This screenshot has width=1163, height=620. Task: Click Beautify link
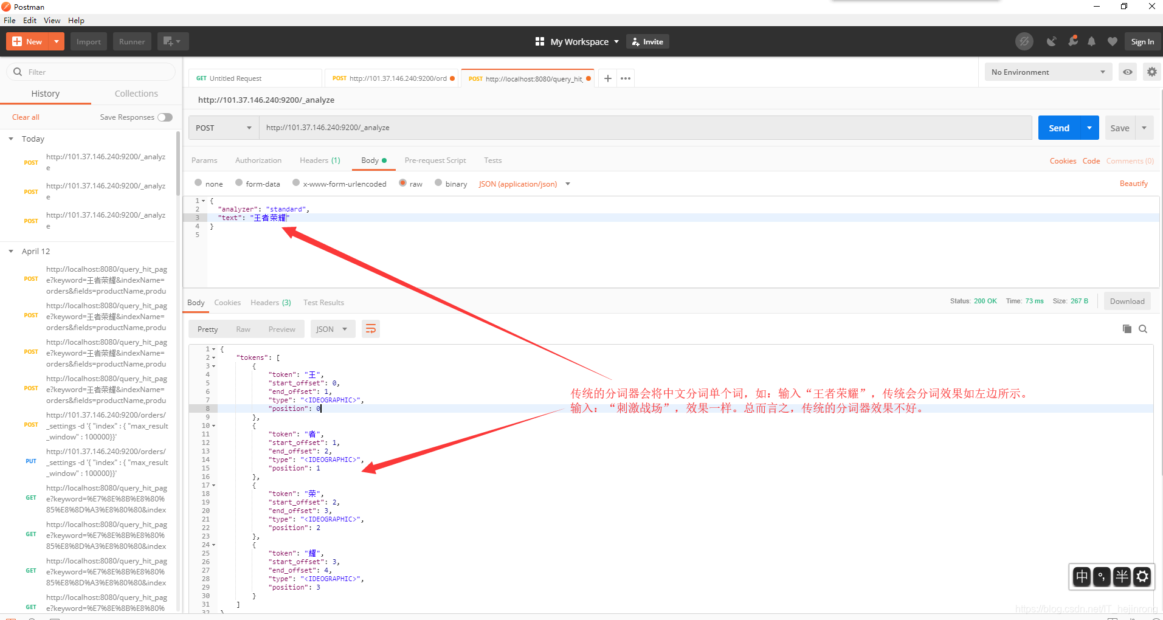coord(1134,184)
